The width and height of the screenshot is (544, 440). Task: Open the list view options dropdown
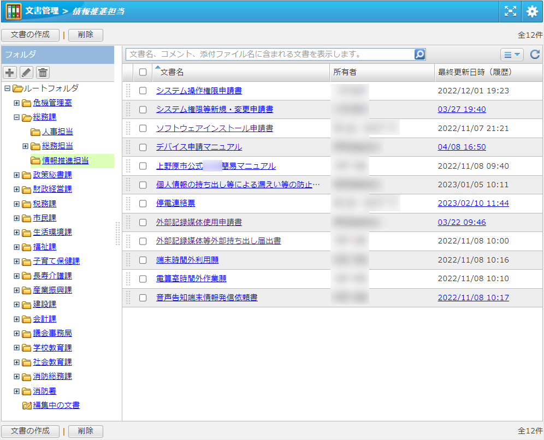point(512,54)
